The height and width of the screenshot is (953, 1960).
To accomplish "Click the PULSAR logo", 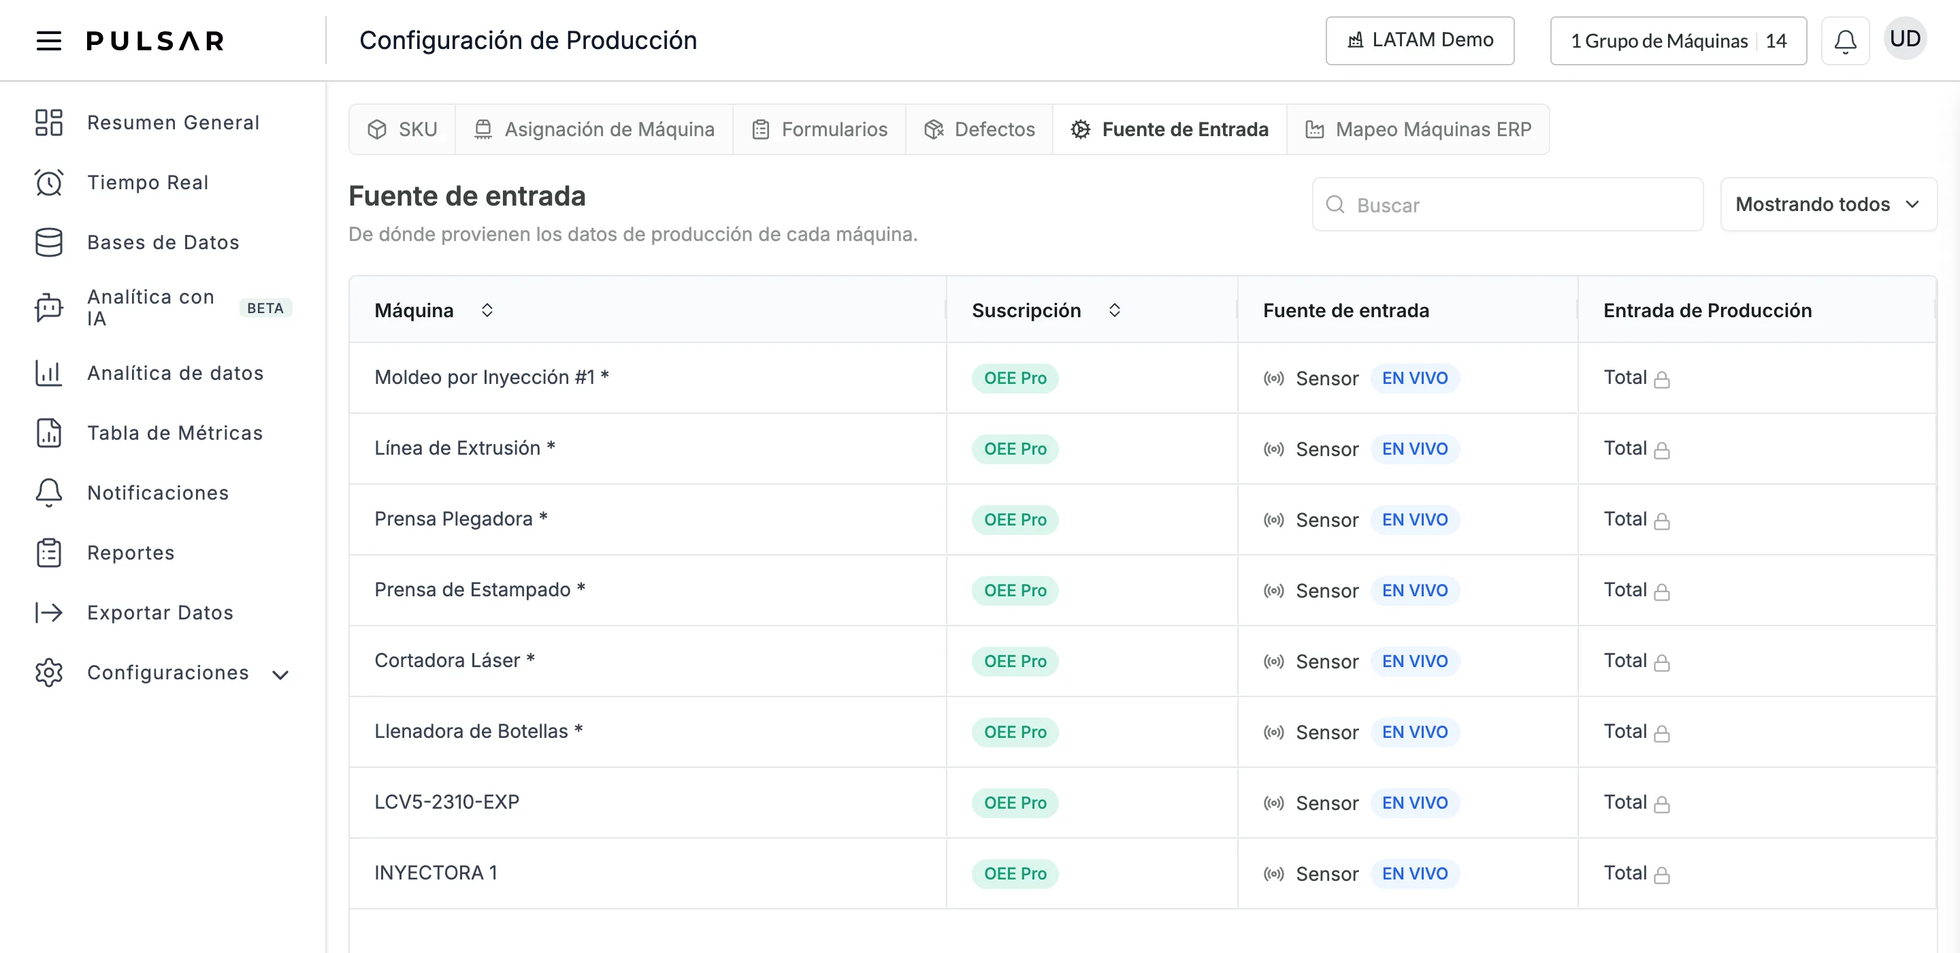I will (x=155, y=40).
